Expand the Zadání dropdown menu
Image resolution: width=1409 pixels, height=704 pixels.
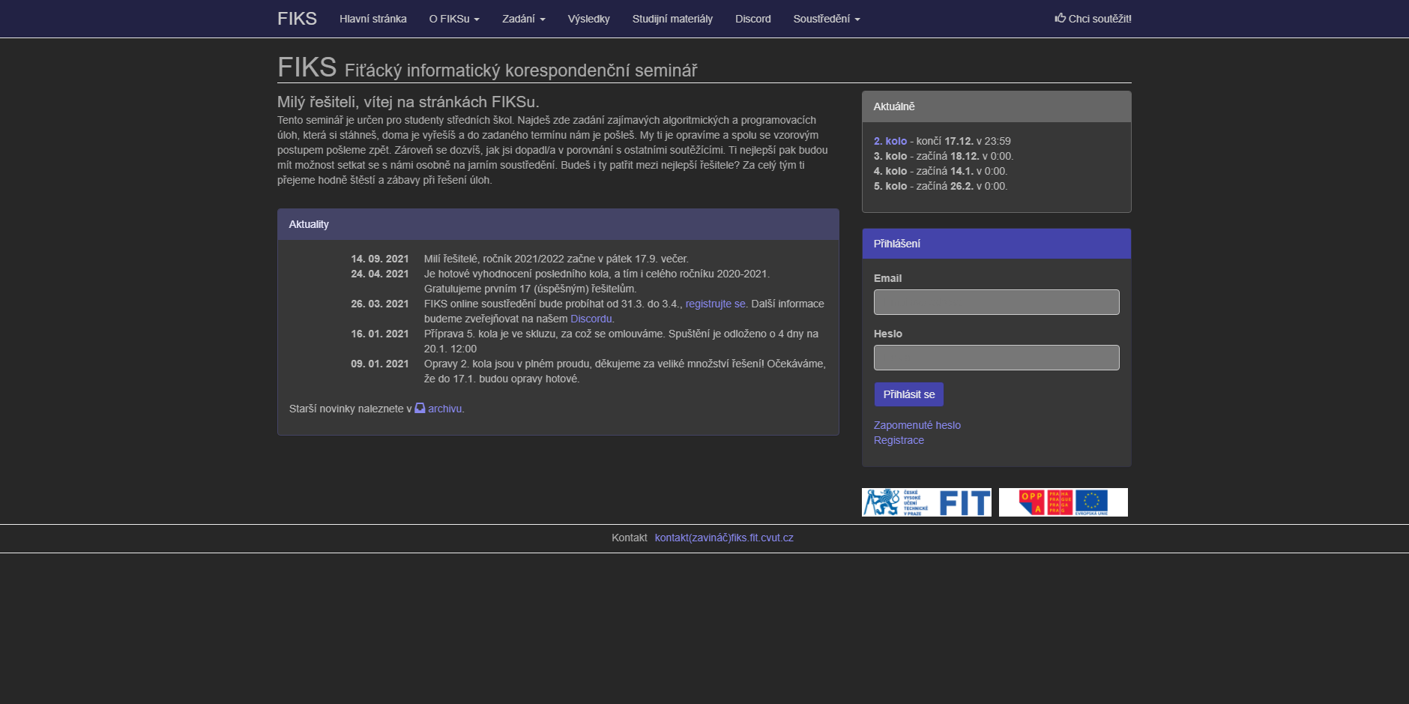pyautogui.click(x=523, y=19)
